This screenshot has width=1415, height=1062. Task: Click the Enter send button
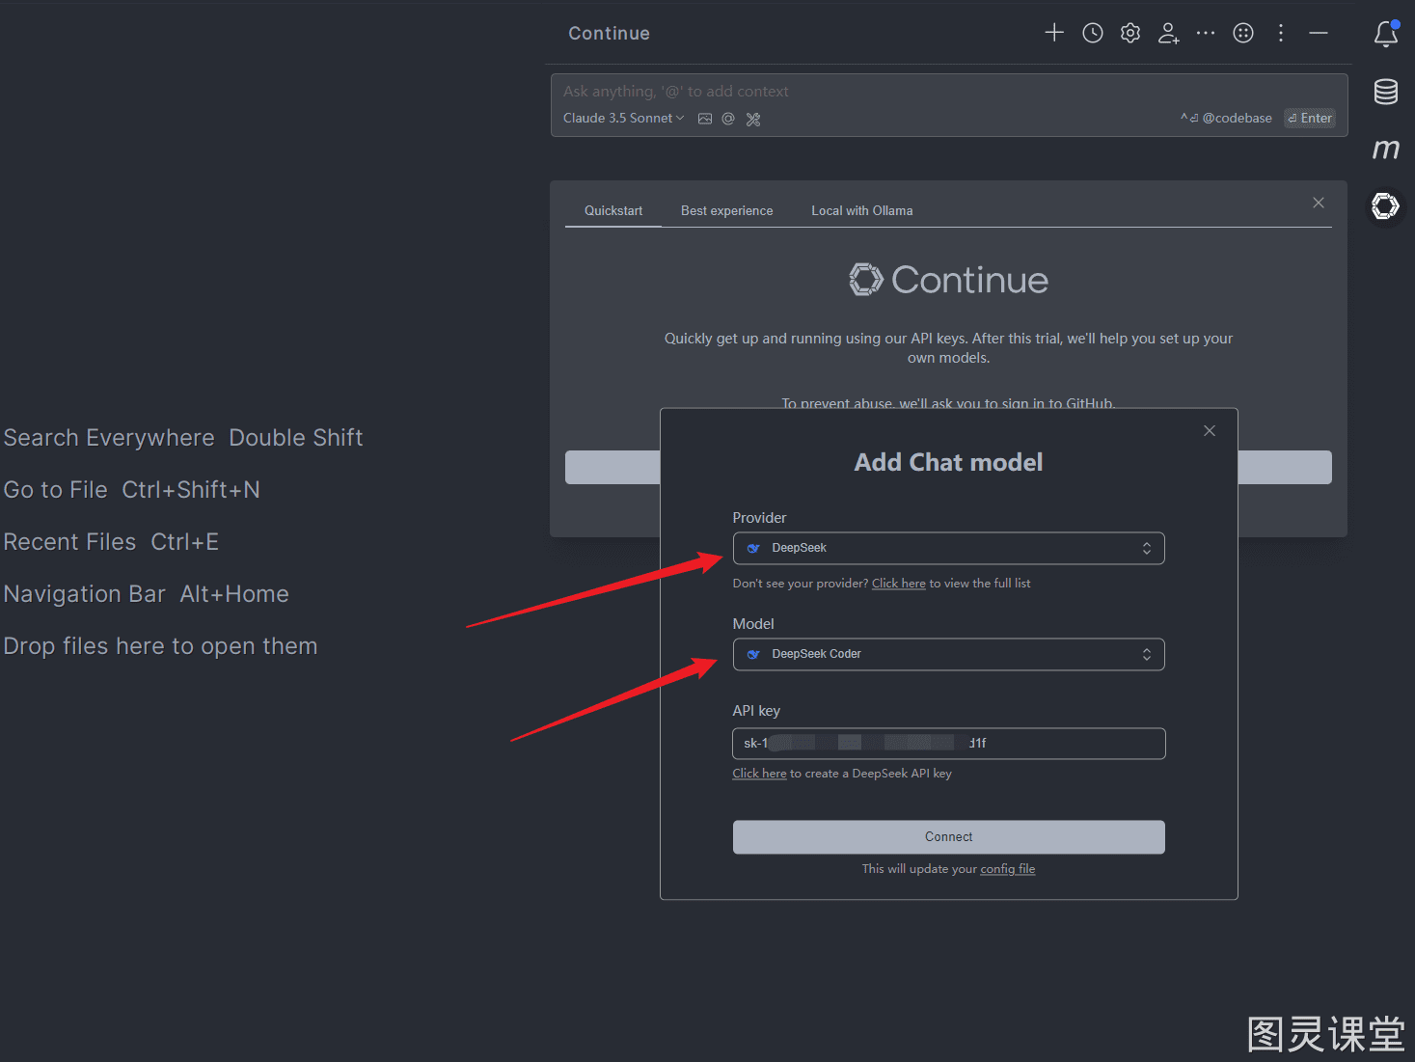pos(1310,118)
